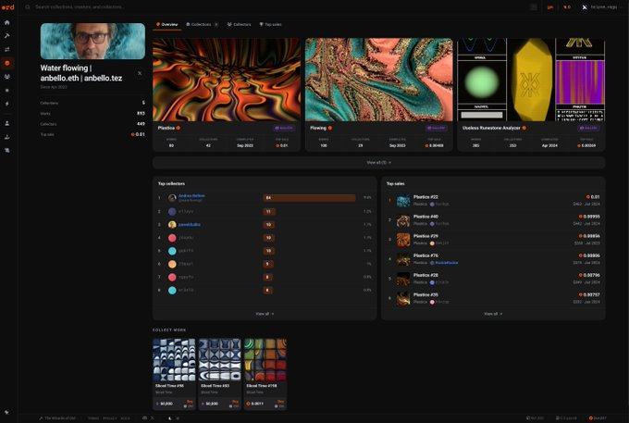
Task: Open the profile person icon in sidebar
Action: tap(7, 123)
